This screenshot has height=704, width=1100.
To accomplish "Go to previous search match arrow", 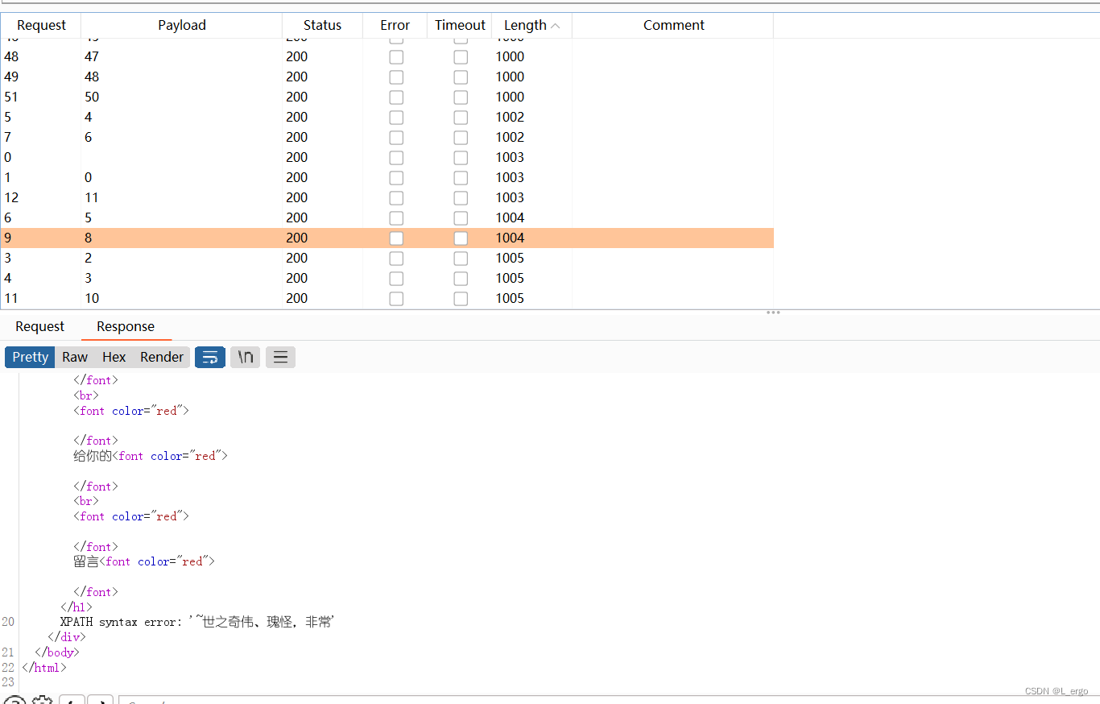I will click(x=72, y=700).
